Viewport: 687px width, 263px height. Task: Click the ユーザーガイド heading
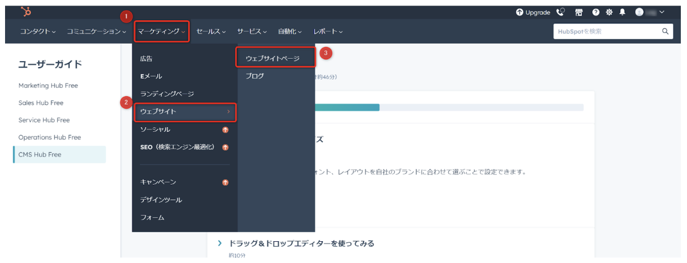point(51,64)
